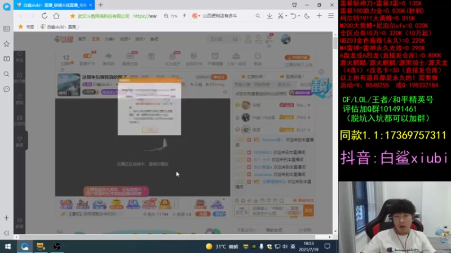451x253 pixels.
Task: Click the lightning speed-mode icon
Action: (x=184, y=16)
